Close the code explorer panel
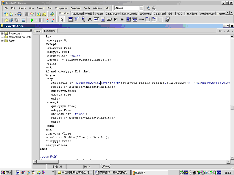This screenshot has width=234, height=175. click(x=30, y=30)
